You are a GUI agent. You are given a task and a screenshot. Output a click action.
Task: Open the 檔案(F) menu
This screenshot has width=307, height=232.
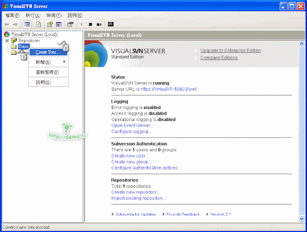point(12,15)
